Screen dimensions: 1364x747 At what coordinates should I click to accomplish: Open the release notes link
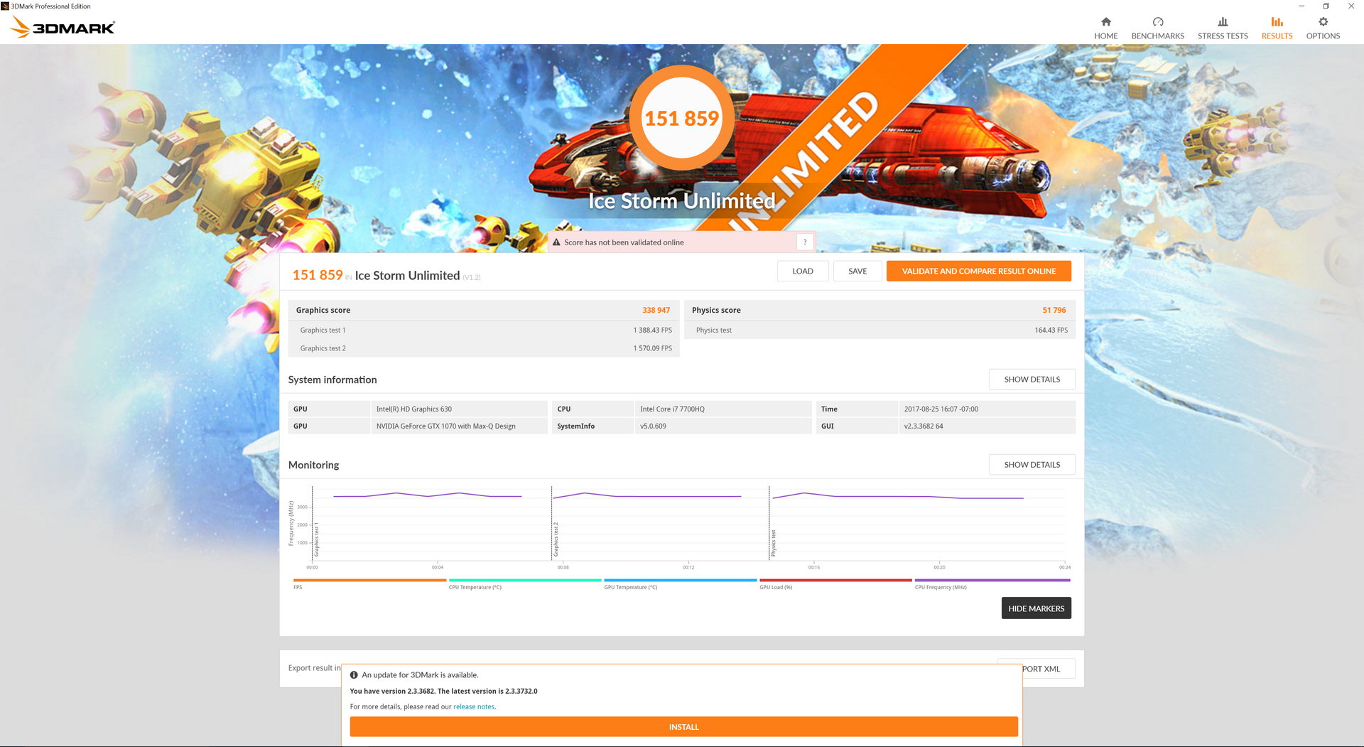coord(474,707)
